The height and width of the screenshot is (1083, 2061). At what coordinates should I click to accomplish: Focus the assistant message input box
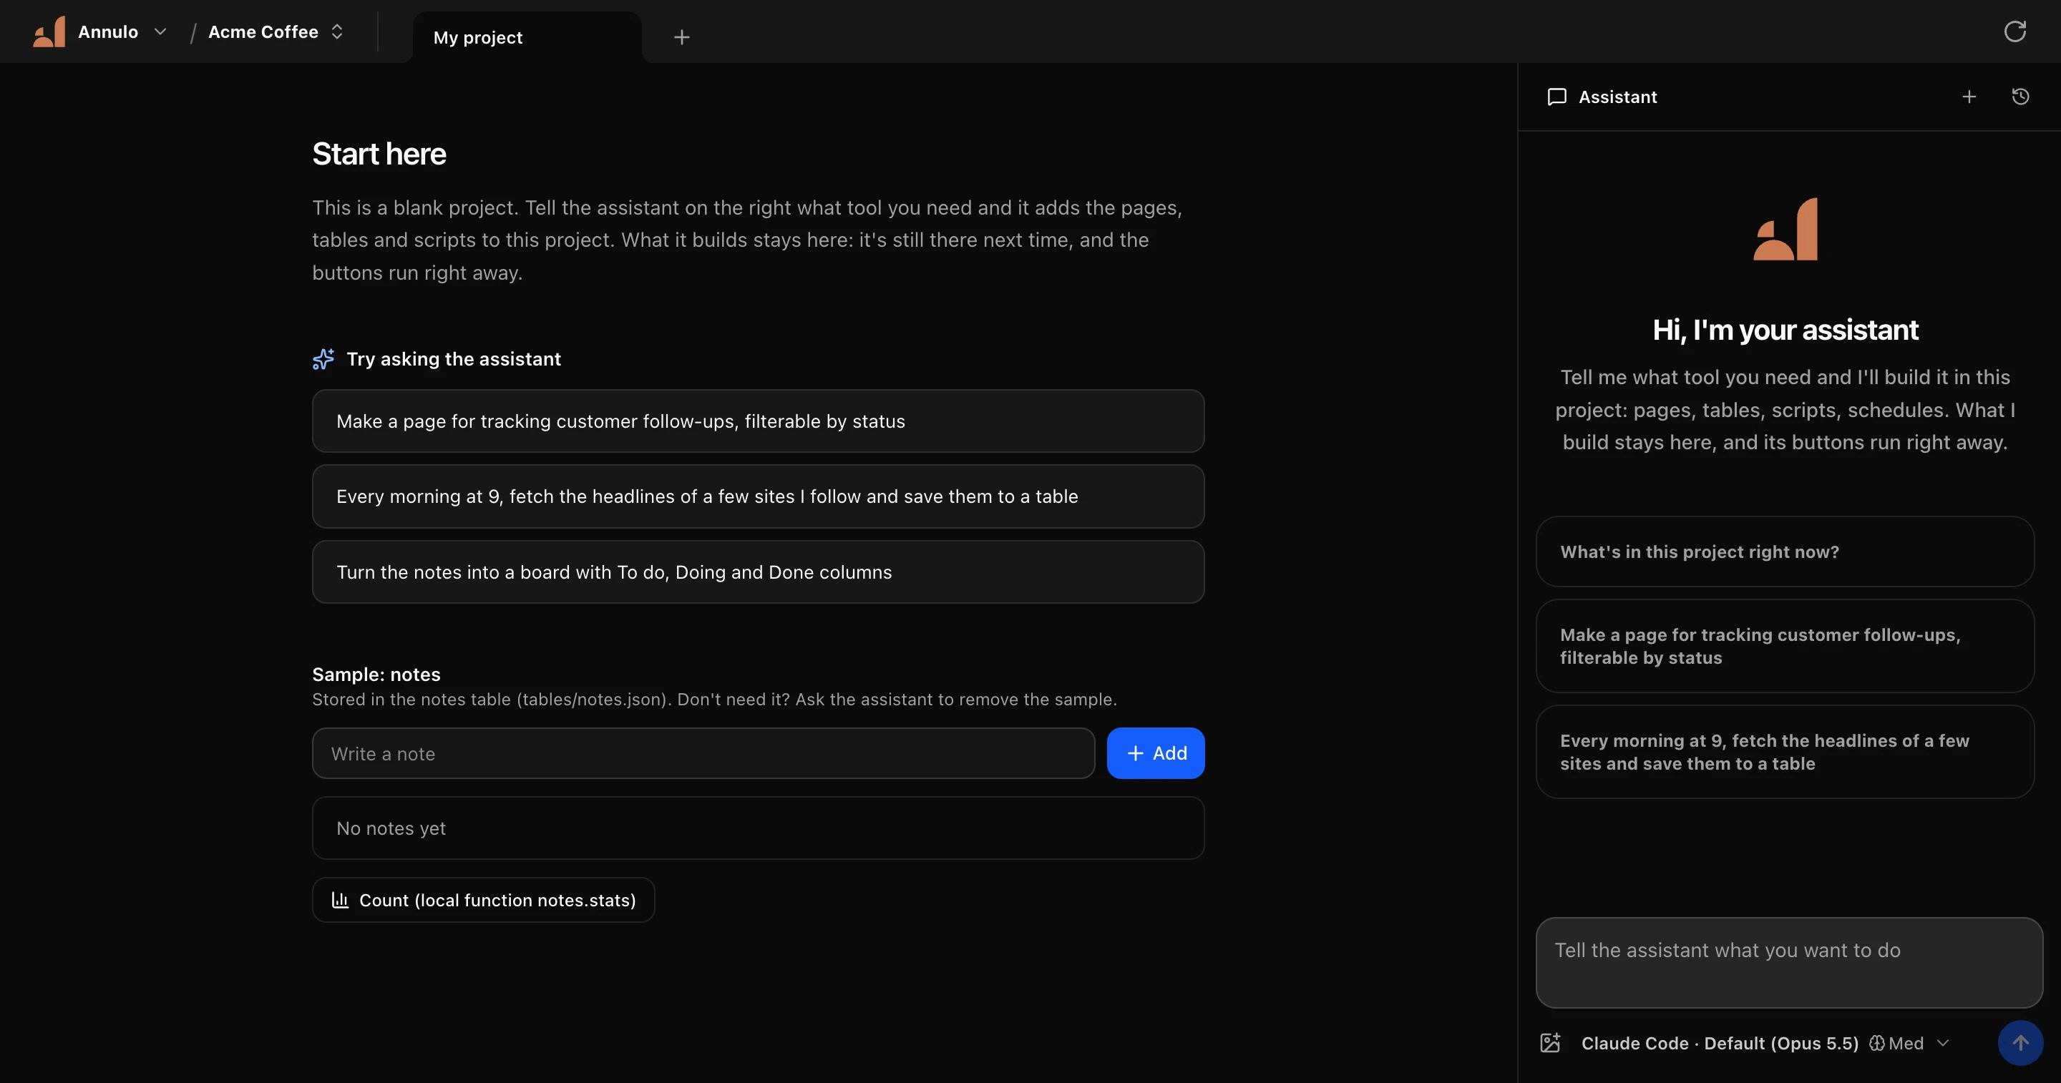tap(1789, 963)
